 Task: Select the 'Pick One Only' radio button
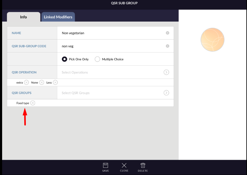(x=64, y=59)
